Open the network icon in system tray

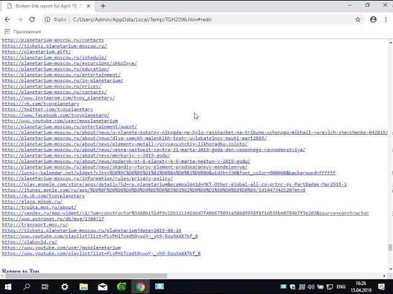click(330, 287)
